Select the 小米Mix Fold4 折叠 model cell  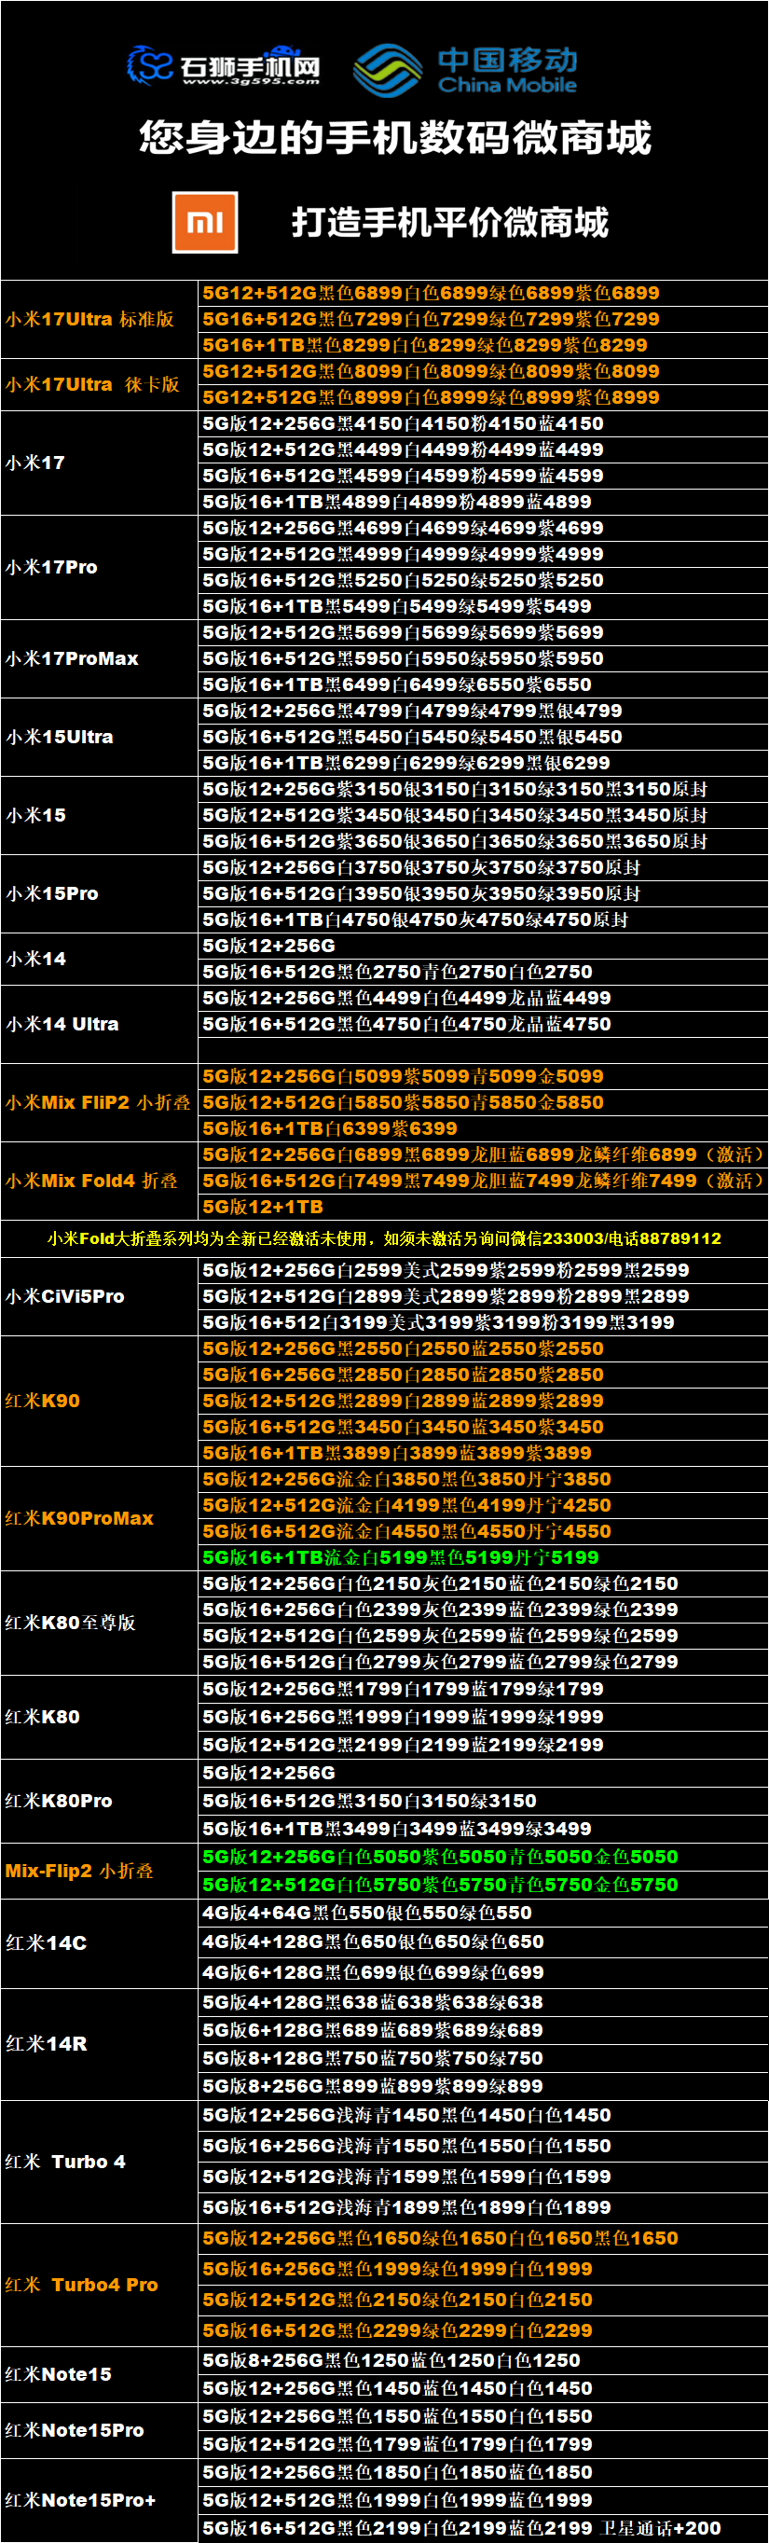[91, 1180]
